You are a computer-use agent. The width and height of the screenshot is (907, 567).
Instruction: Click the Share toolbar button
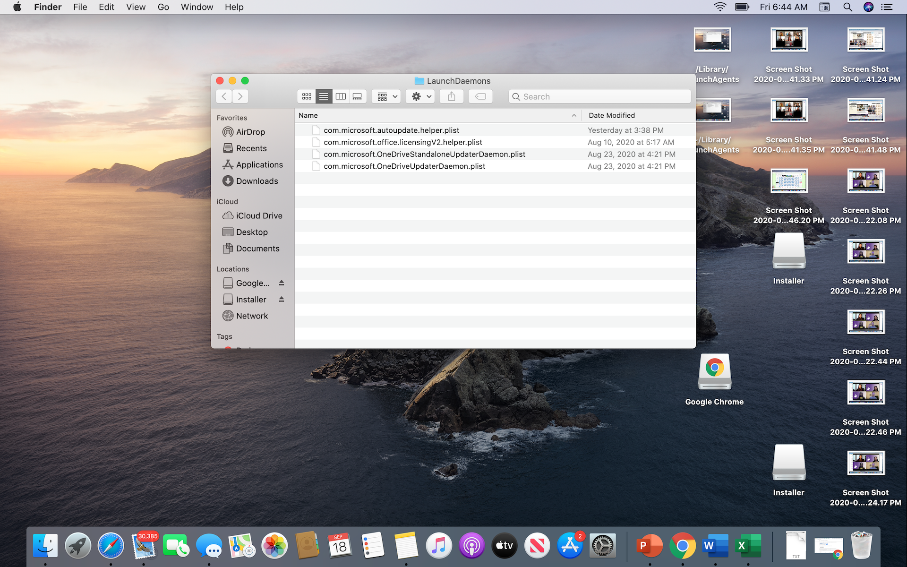coord(452,96)
